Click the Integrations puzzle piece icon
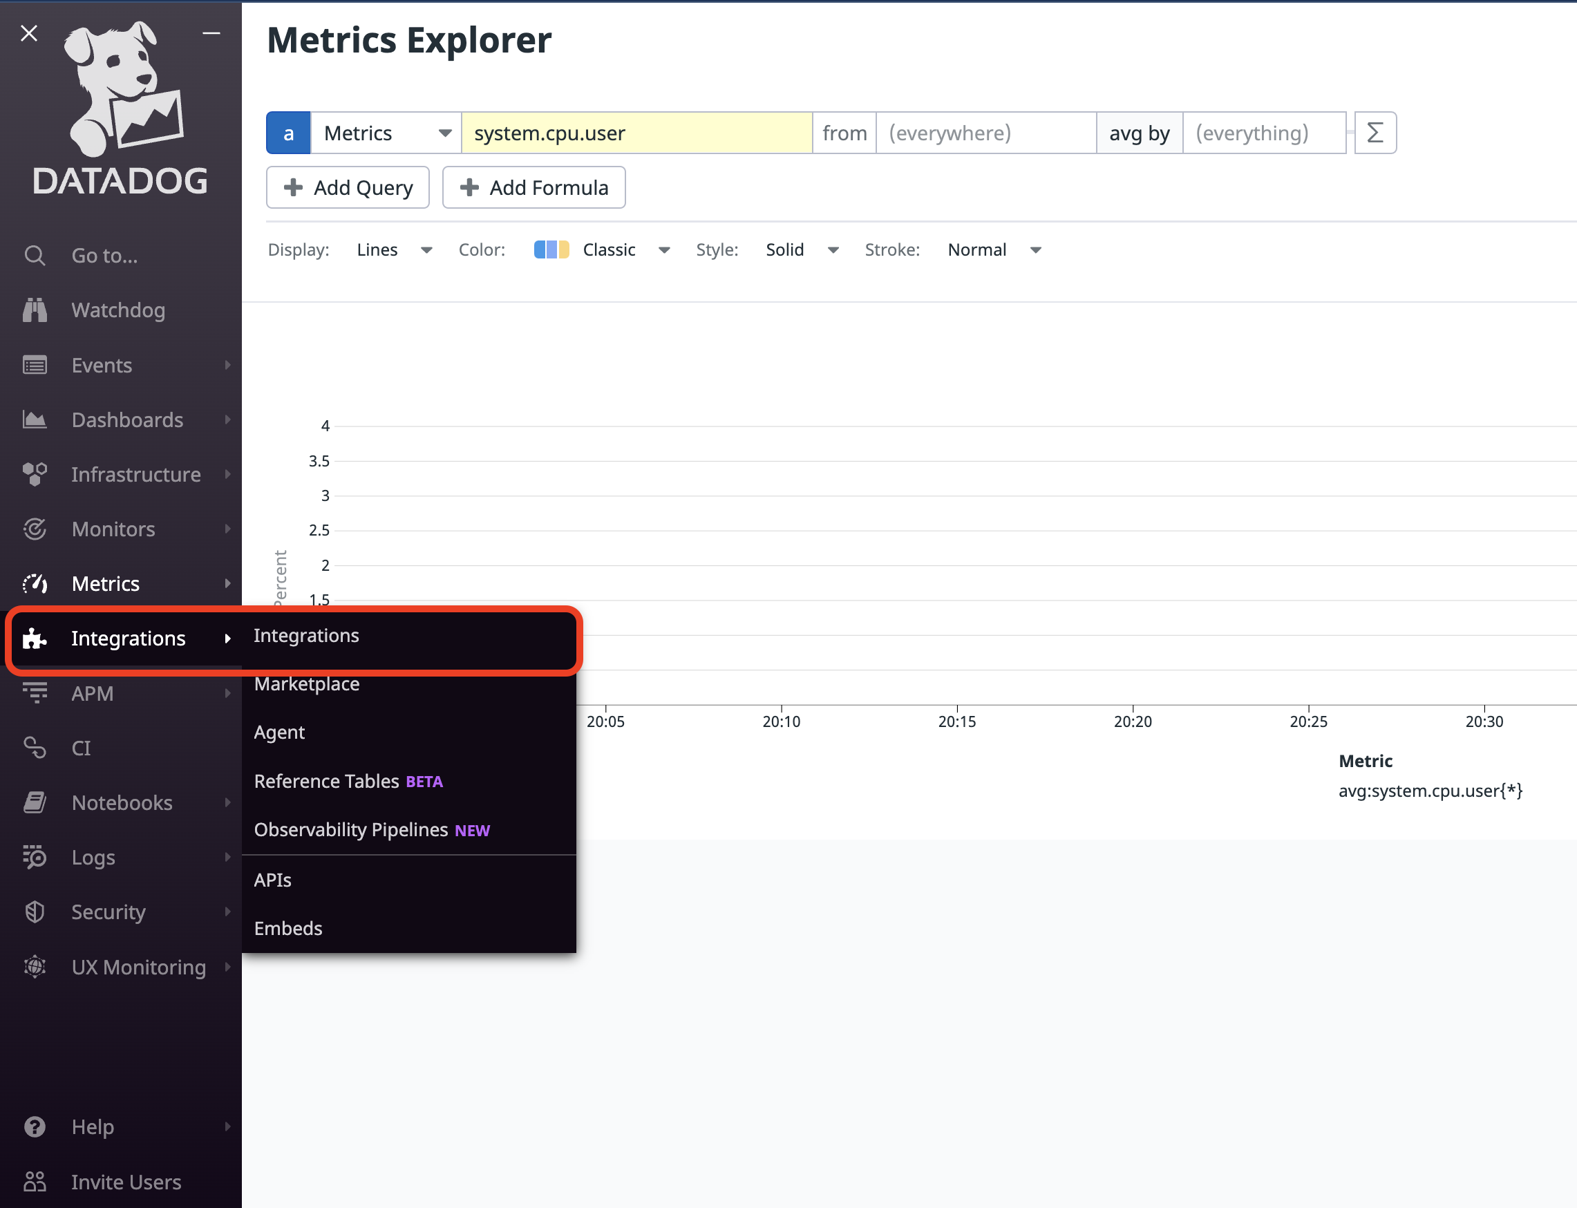 point(35,639)
